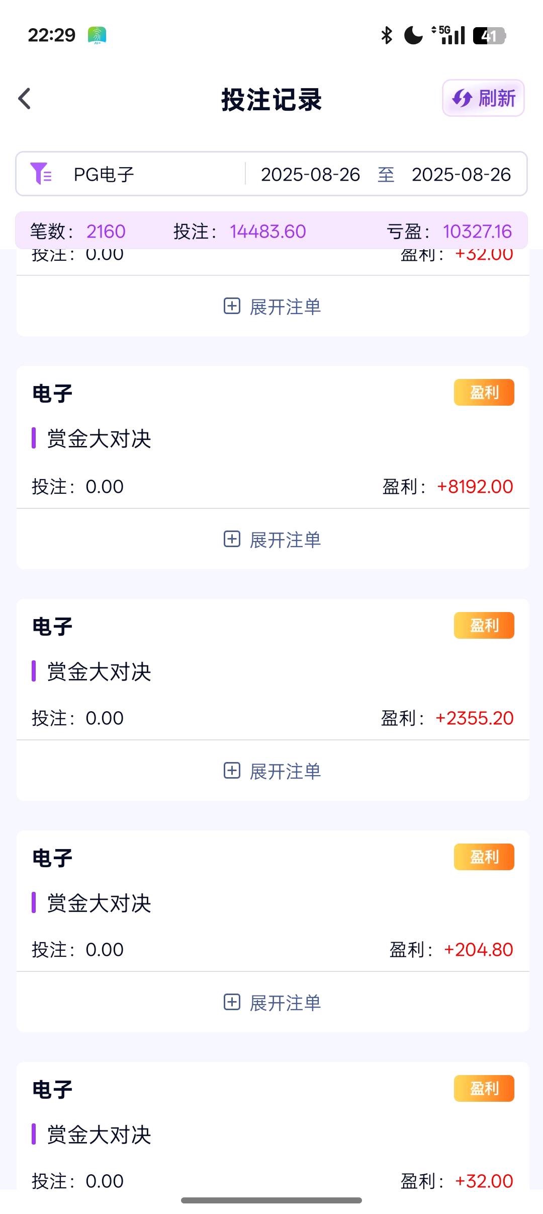Viewport: 543px width, 1214px height.
Task: Tap the green fingerprint status icon
Action: click(97, 35)
